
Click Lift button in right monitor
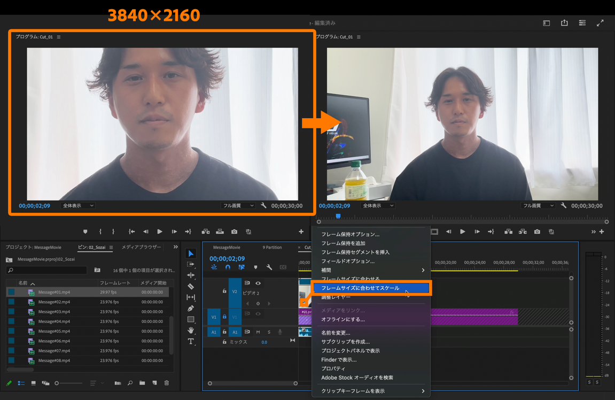click(508, 232)
